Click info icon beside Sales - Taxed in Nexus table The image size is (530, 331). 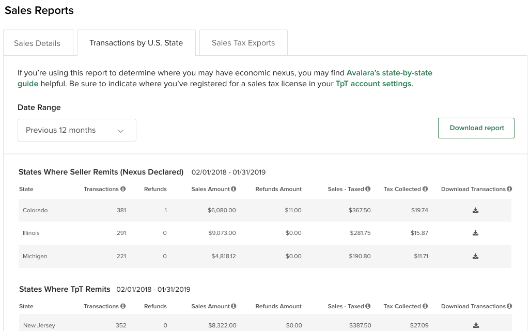point(368,189)
